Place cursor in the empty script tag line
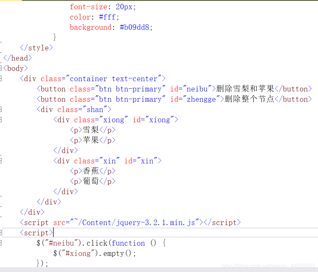Viewport: 318px width, 272px height. point(160,233)
